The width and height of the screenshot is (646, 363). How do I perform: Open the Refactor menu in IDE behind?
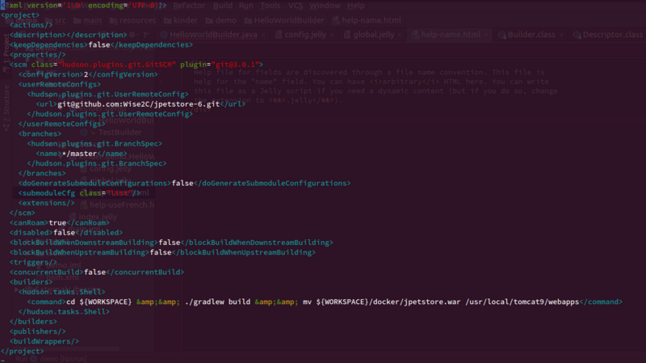[x=189, y=6]
